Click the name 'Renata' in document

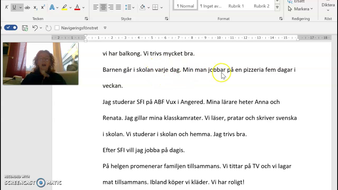coord(112,118)
